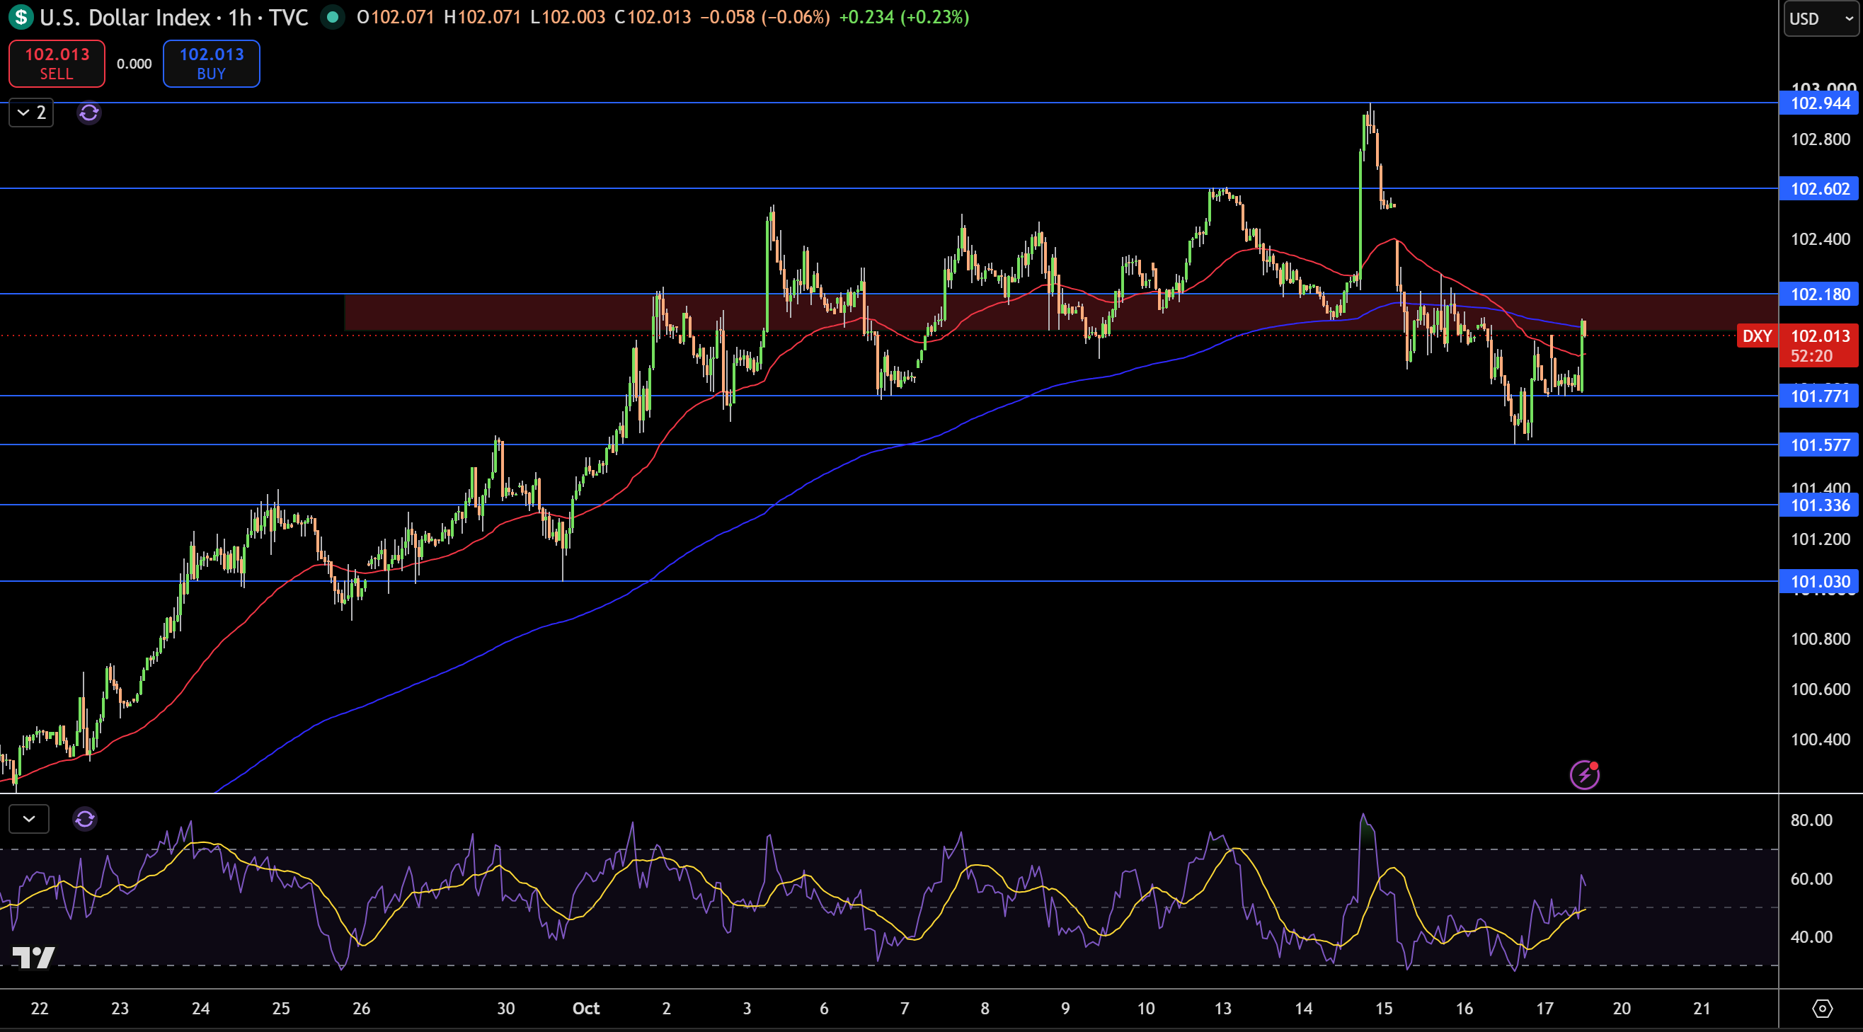Click the 102.013 SELL button
This screenshot has width=1863, height=1032.
pyautogui.click(x=57, y=64)
